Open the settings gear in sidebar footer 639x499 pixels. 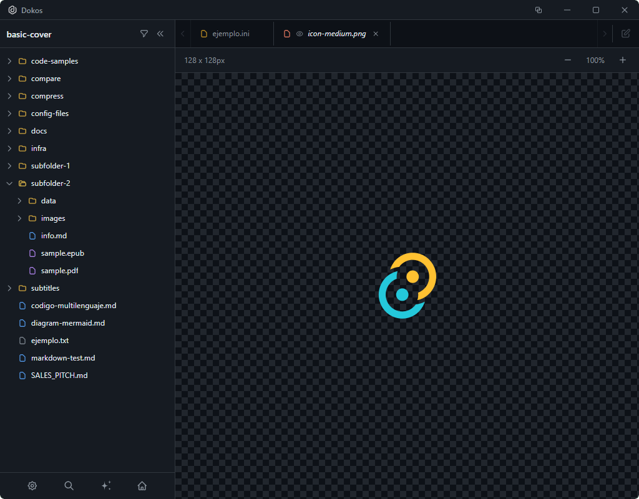[32, 486]
